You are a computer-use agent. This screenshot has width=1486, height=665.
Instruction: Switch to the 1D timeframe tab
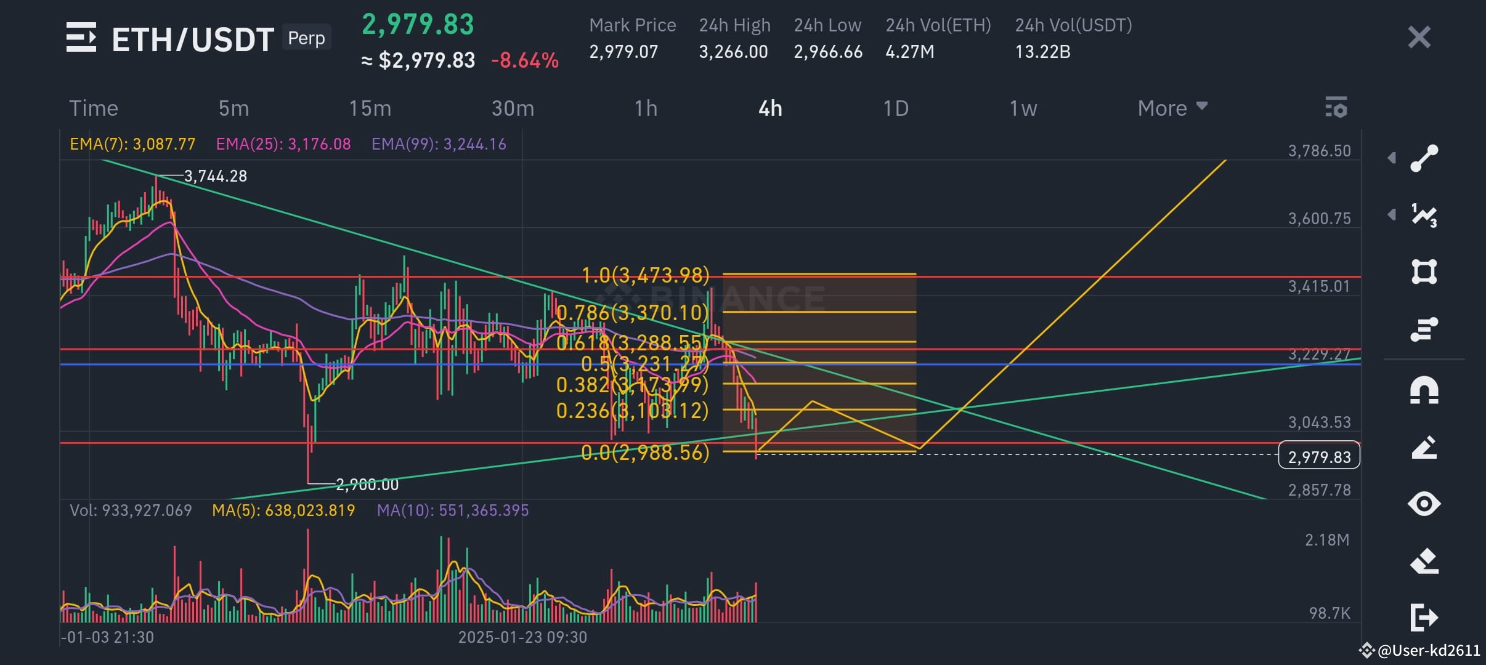pos(895,108)
